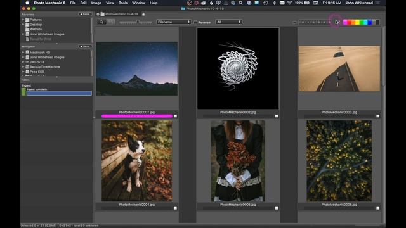Open the All filter dropdown
This screenshot has width=406, height=228.
(228, 22)
